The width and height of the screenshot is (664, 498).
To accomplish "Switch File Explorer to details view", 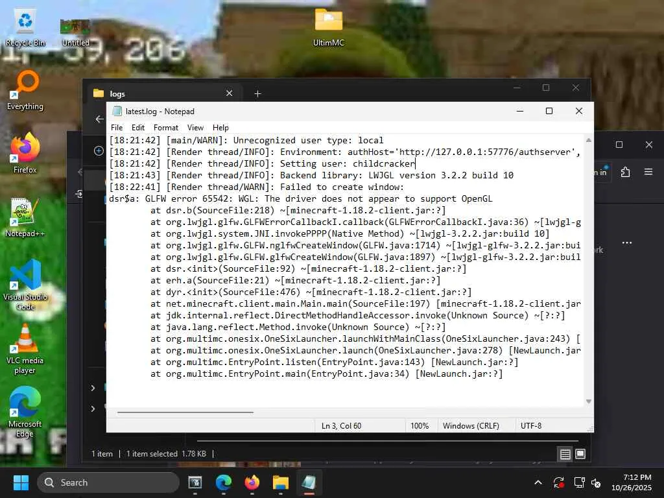I will pyautogui.click(x=565, y=455).
